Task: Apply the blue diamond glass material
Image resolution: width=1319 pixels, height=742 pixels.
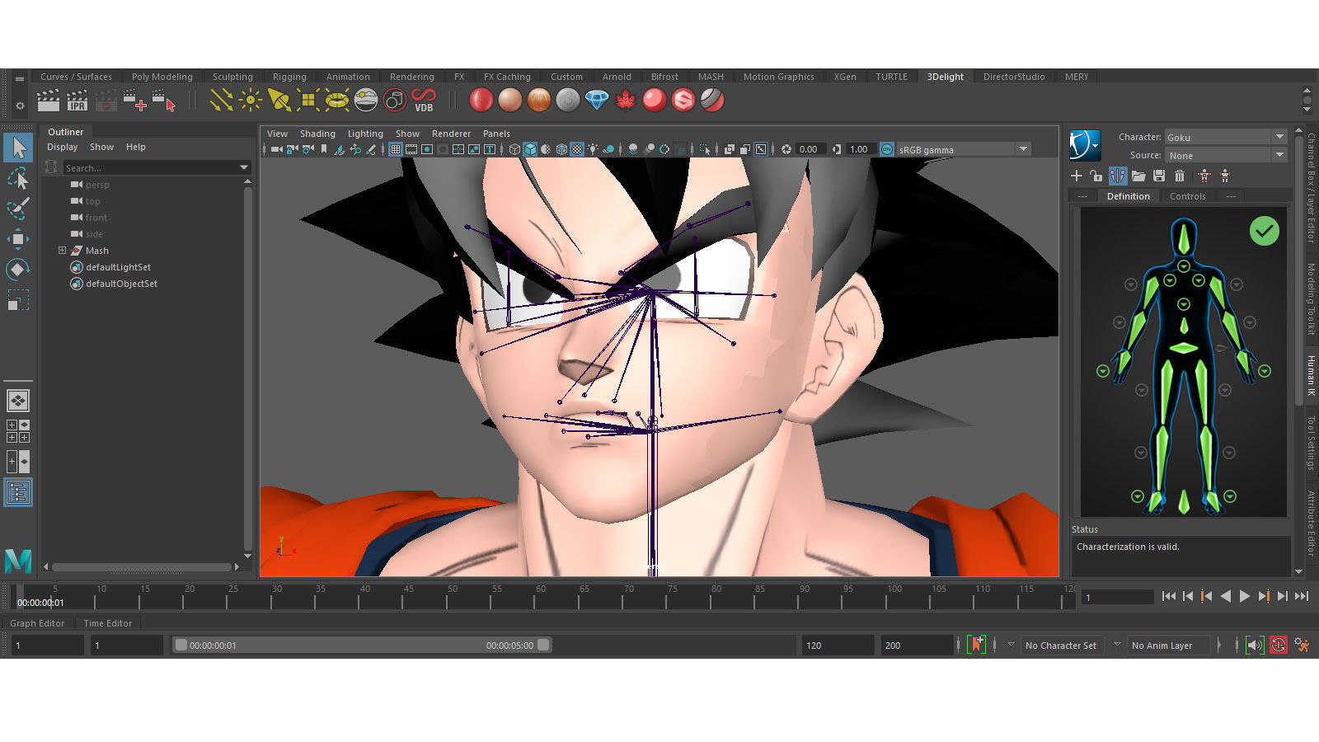Action: (x=597, y=101)
